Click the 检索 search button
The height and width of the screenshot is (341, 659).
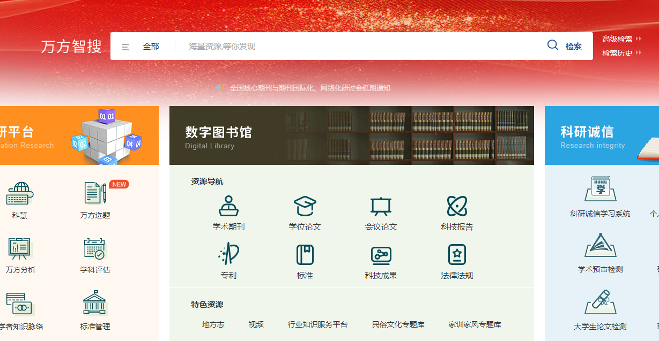click(x=565, y=46)
